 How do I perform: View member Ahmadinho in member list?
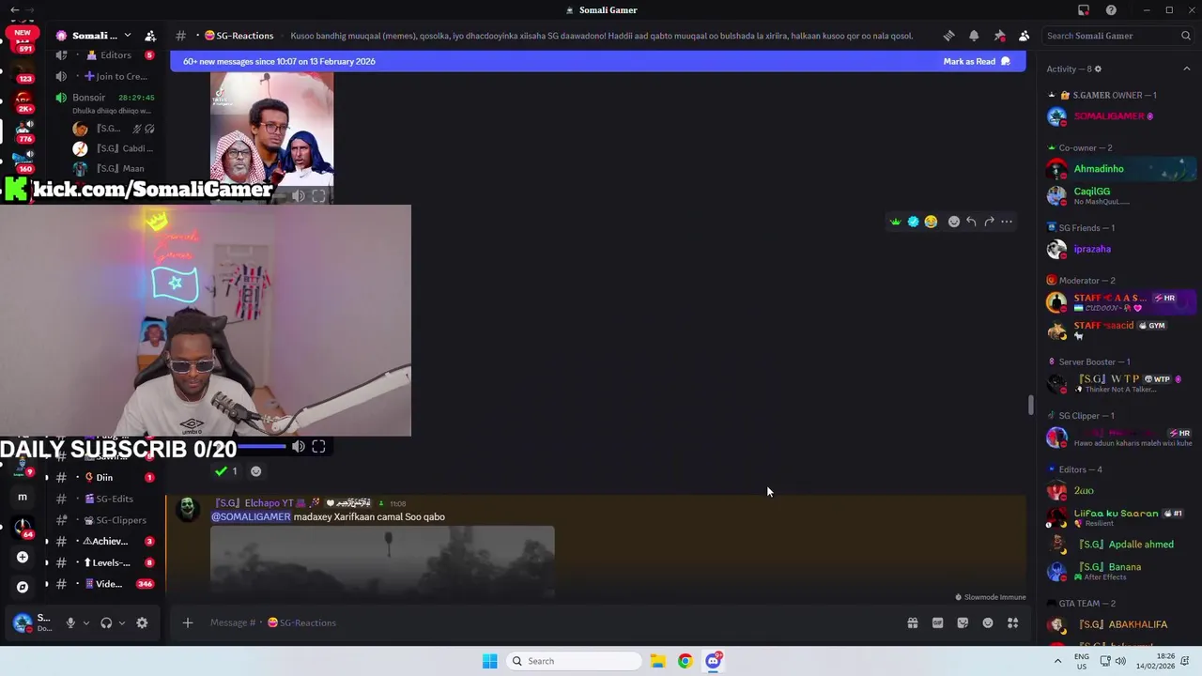click(x=1099, y=169)
